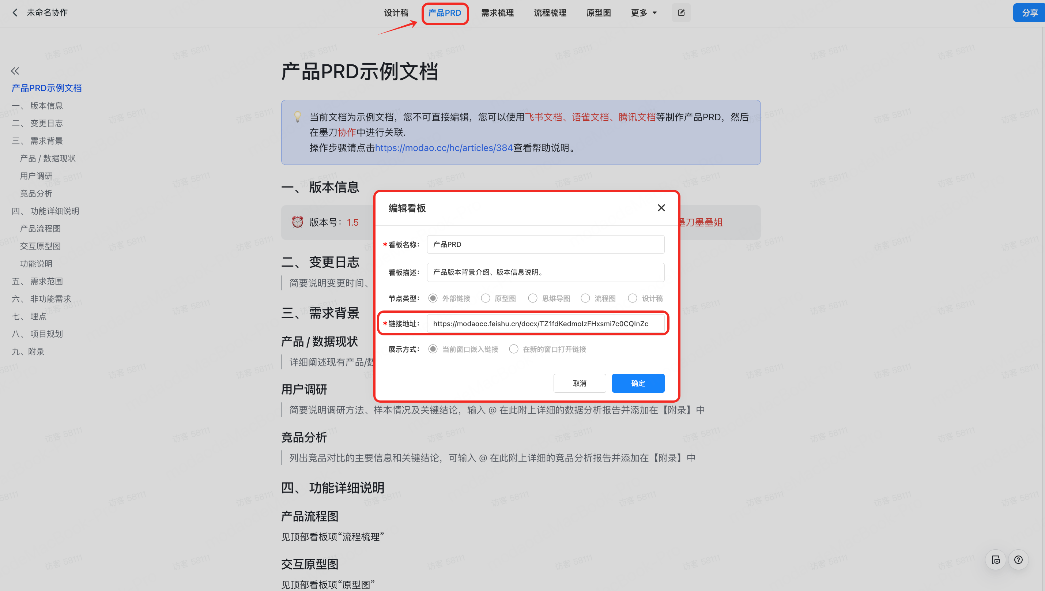
Task: Click the 产品PRD示例文档 main title
Action: 359,71
